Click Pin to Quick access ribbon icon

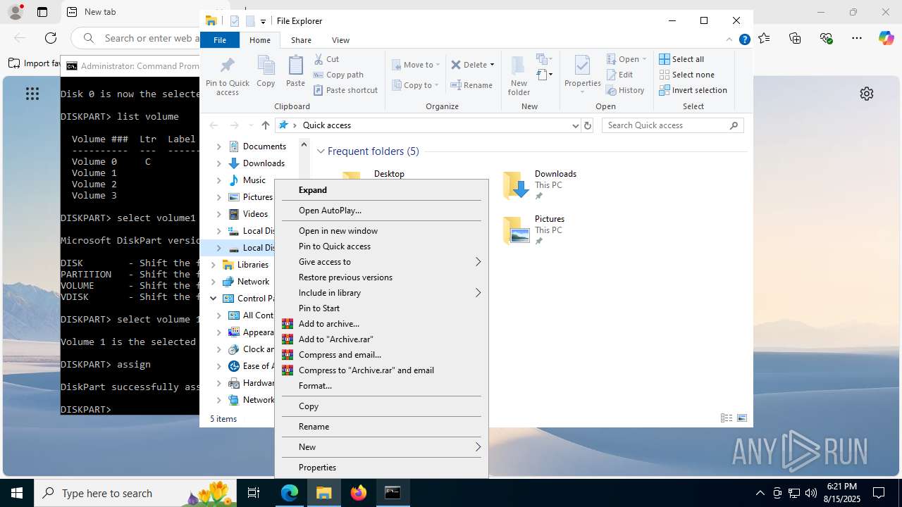click(227, 76)
